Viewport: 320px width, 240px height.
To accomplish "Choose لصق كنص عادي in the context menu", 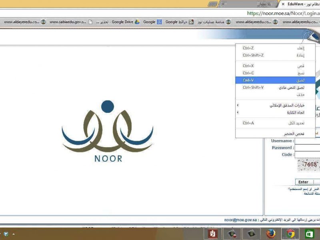I will pos(276,88).
